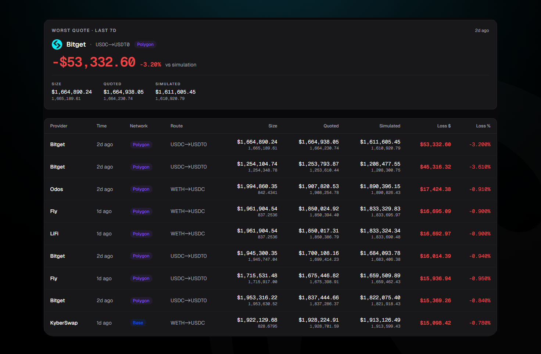Click the Bitget logo icon
The image size is (541, 354).
click(57, 44)
